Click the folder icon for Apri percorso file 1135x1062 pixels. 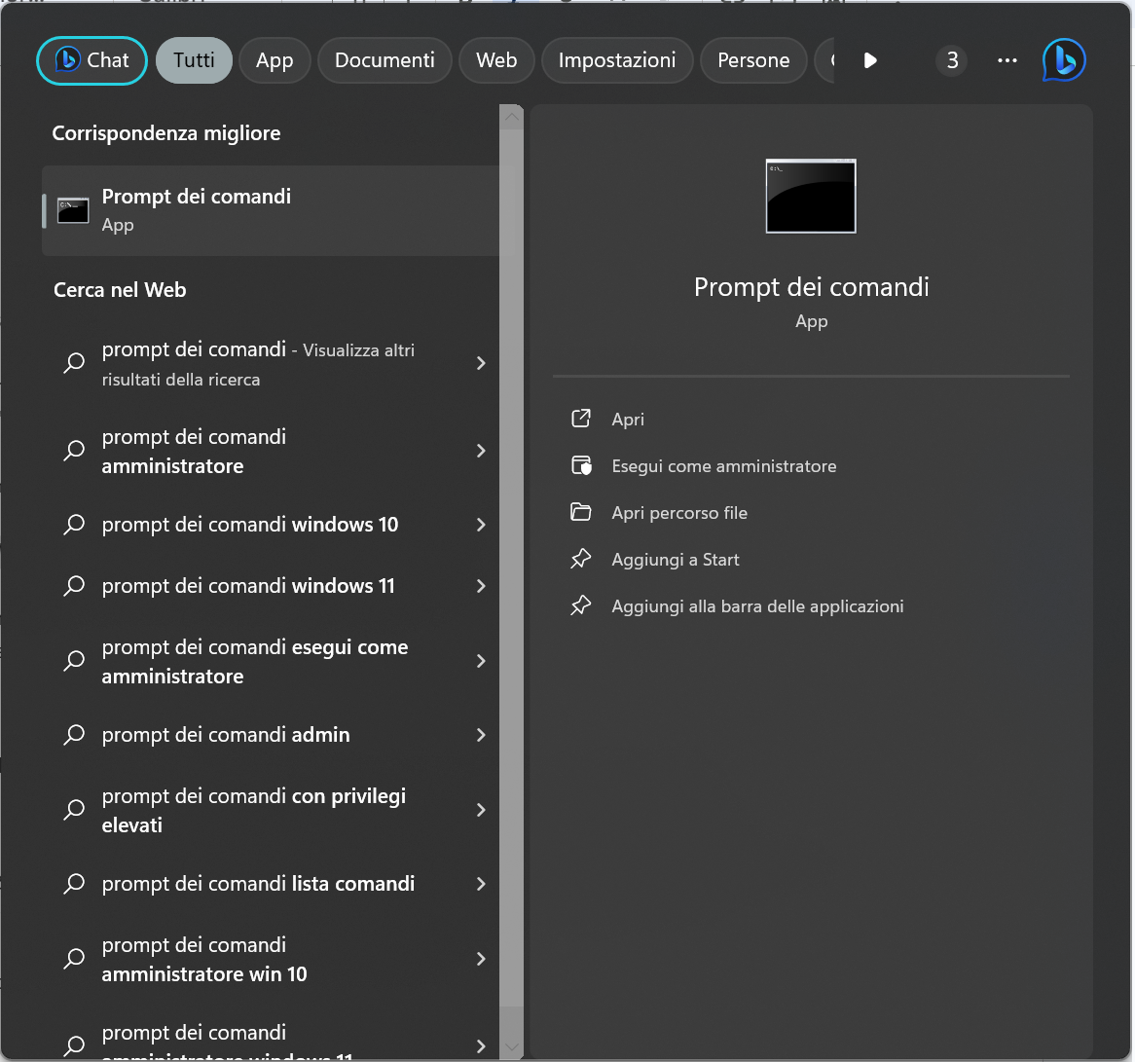point(580,512)
